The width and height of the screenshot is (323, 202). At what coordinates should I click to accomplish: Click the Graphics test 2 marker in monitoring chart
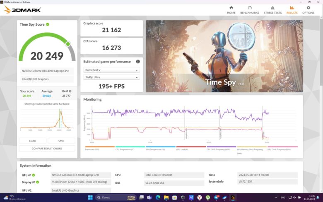[220, 133]
